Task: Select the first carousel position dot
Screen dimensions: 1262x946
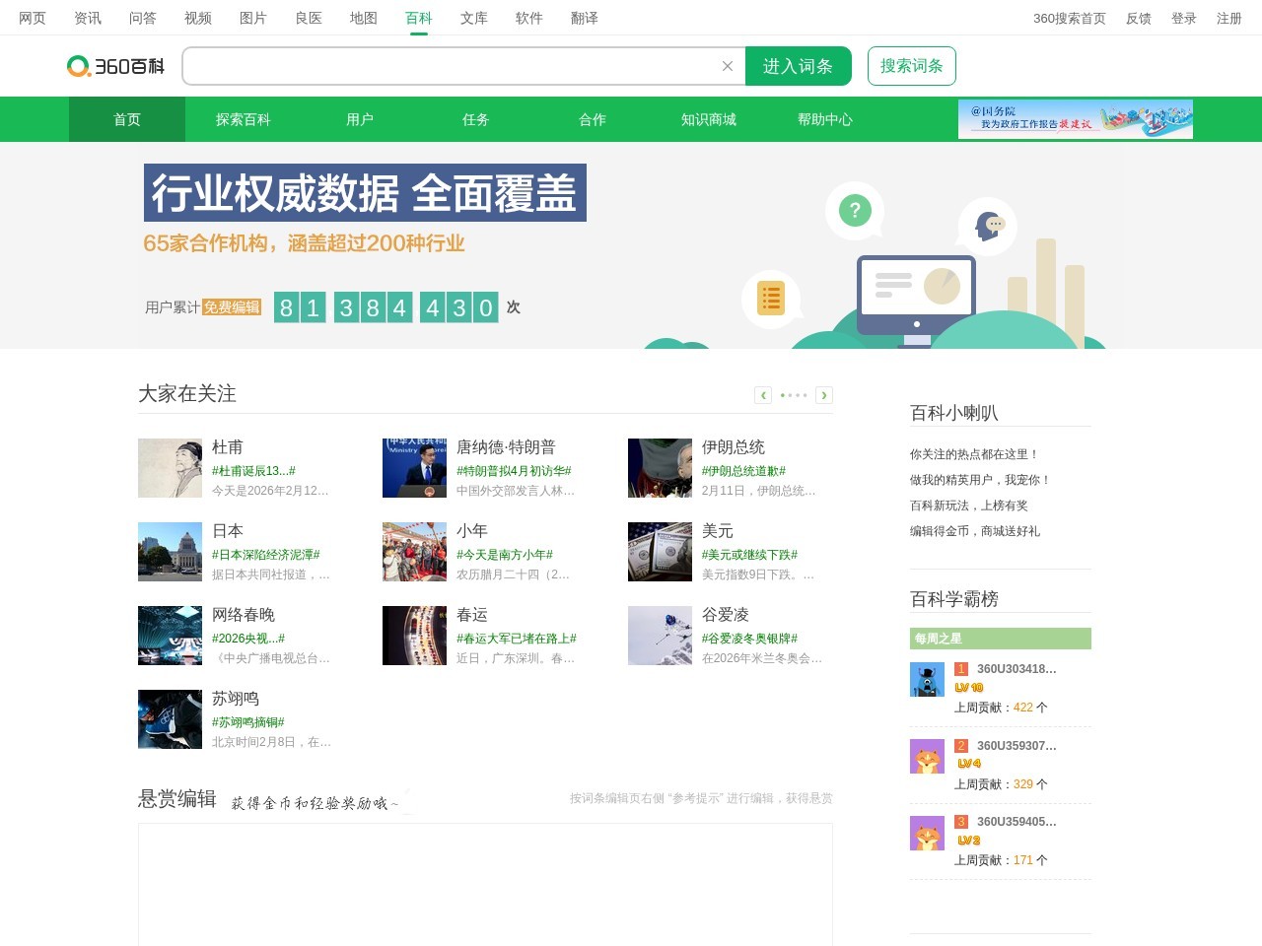Action: click(781, 394)
